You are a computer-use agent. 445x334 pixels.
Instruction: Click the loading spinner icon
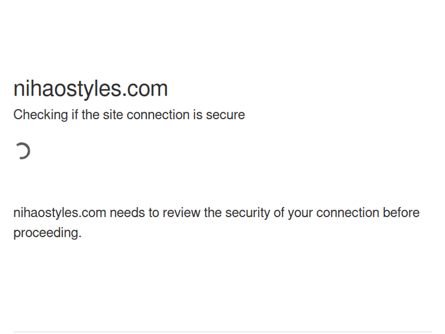[23, 151]
